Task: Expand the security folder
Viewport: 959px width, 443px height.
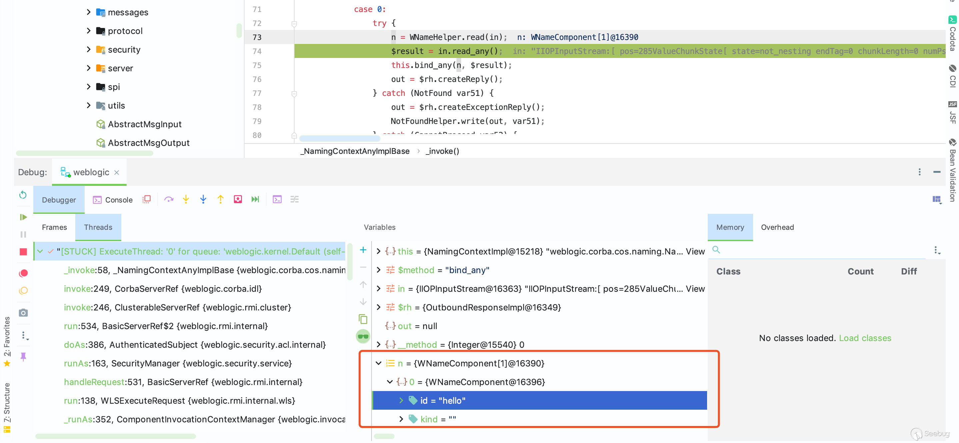Action: (89, 50)
